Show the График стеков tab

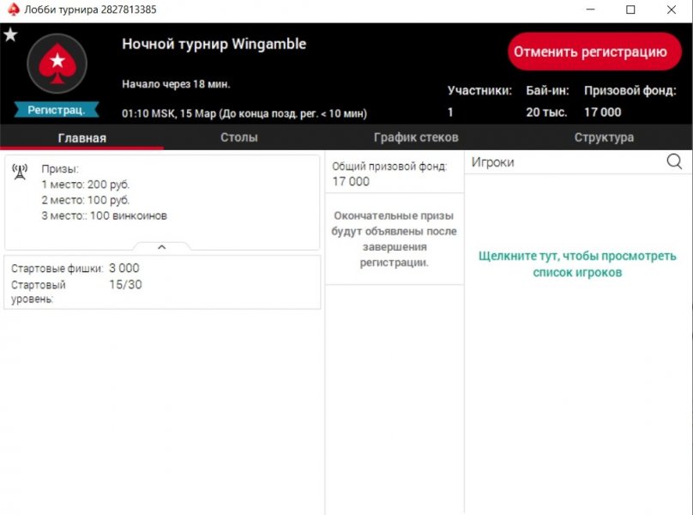click(416, 137)
